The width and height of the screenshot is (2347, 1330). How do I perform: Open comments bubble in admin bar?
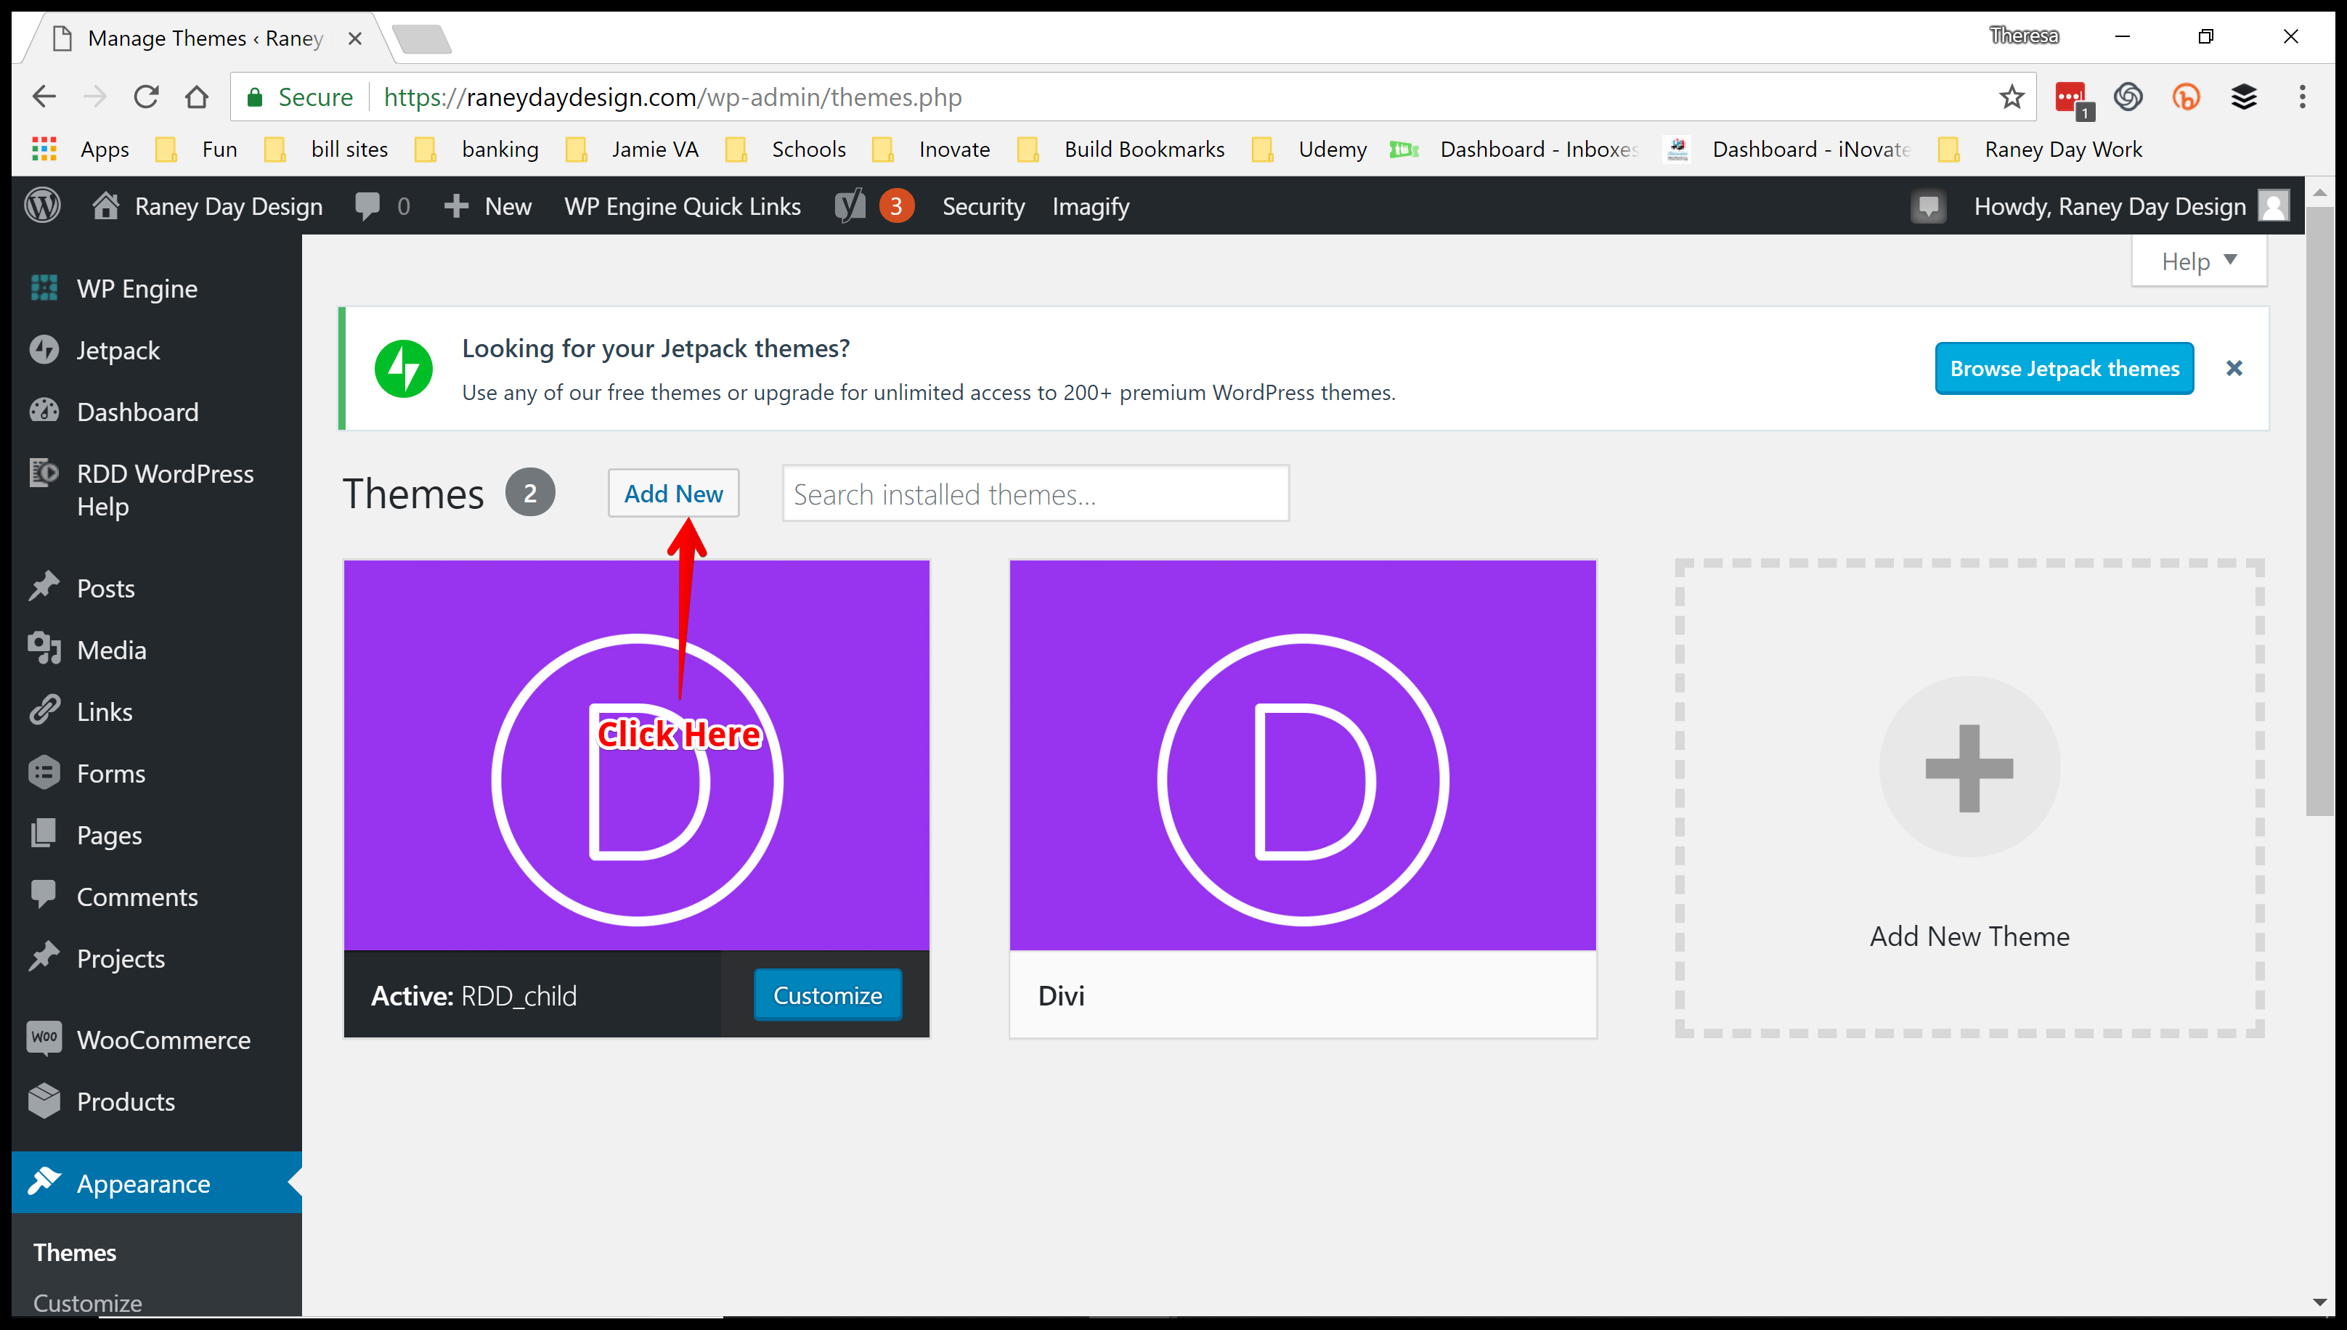tap(367, 205)
